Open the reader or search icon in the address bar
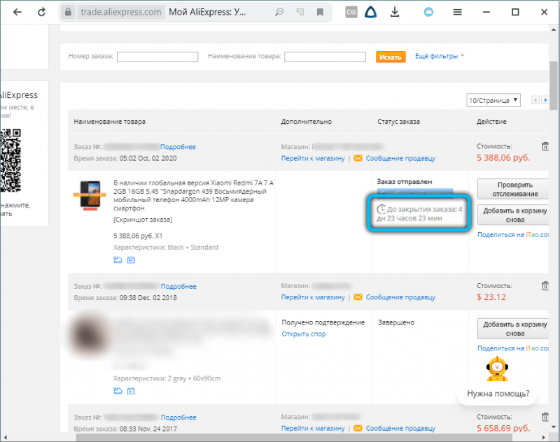The image size is (560, 442). pos(279,12)
